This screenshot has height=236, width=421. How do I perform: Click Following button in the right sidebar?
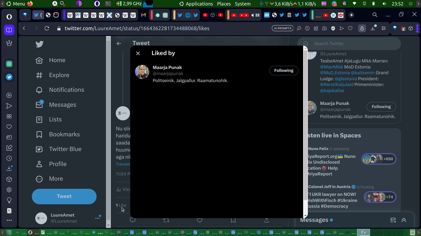pyautogui.click(x=381, y=106)
